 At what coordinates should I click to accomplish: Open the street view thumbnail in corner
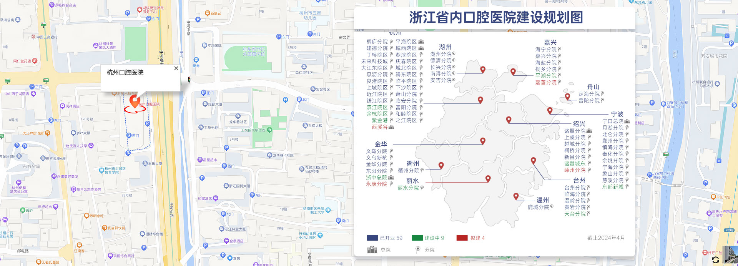730,255
